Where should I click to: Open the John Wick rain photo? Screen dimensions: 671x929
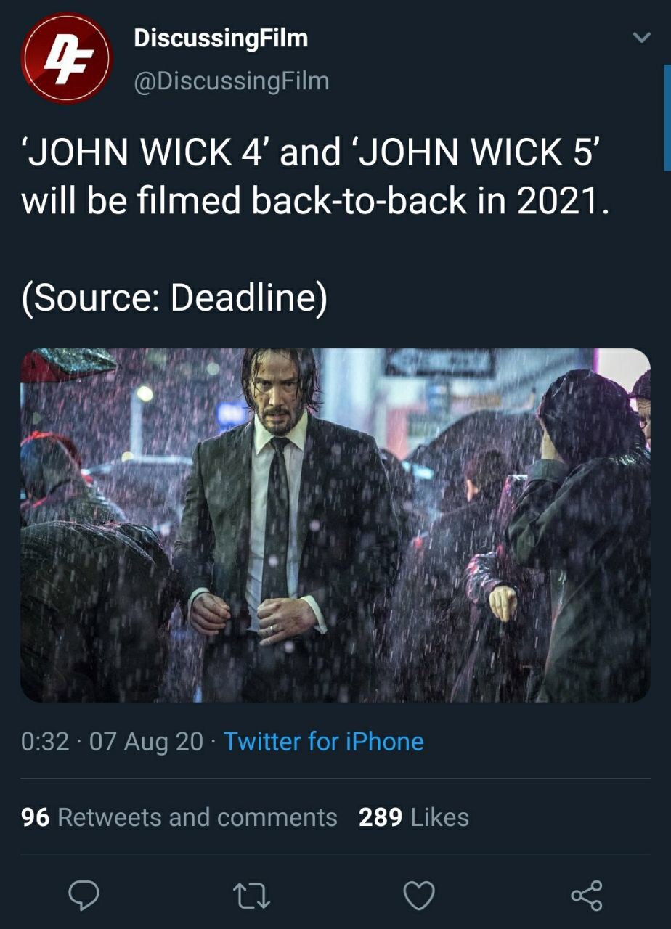[335, 525]
